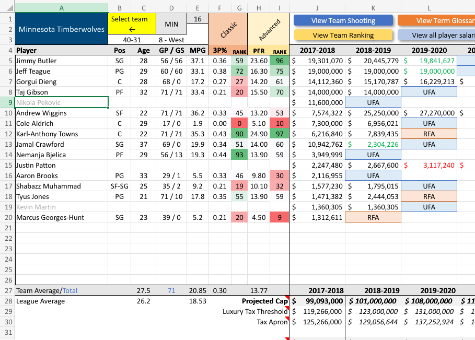Click the yellow Advanced header cell
The height and width of the screenshot is (340, 475).
pyautogui.click(x=269, y=29)
